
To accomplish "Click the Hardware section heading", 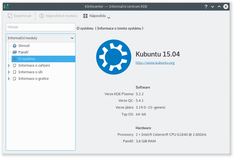I will [x=143, y=128].
